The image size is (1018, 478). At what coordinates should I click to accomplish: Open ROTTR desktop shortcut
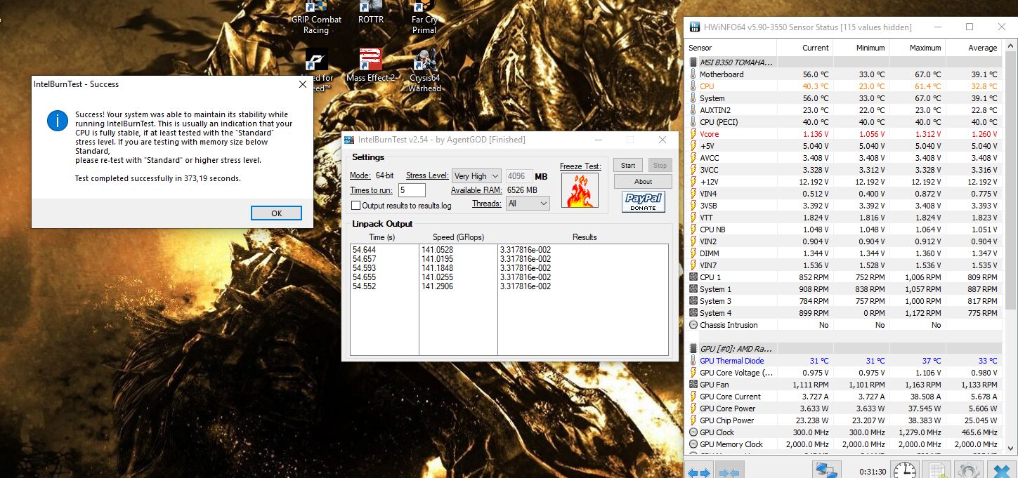pyautogui.click(x=371, y=13)
